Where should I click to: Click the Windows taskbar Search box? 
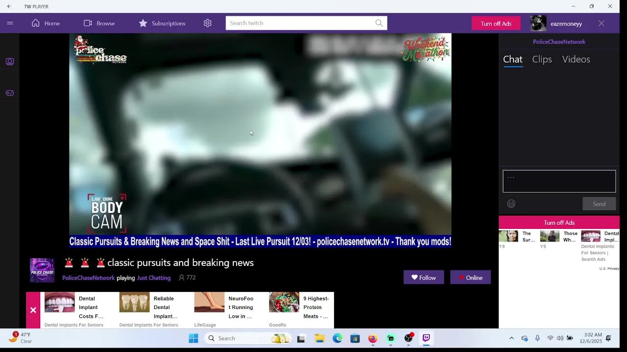(247, 338)
